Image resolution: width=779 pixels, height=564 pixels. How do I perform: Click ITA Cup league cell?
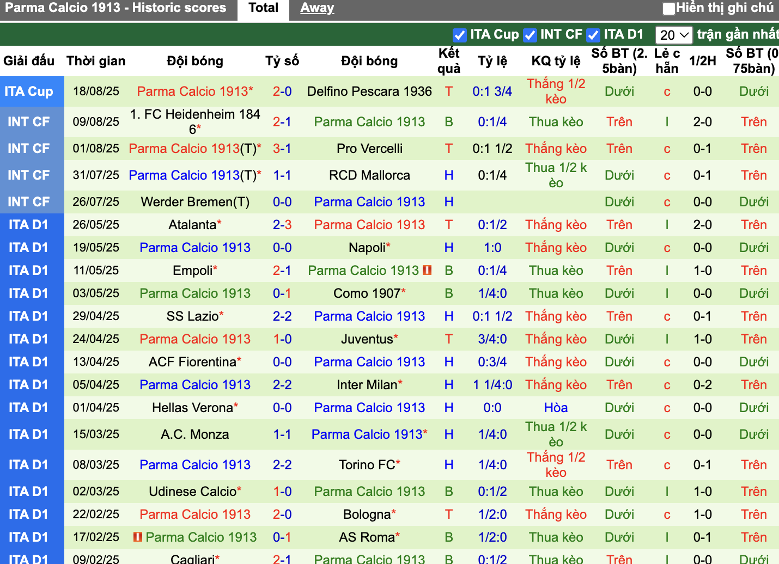click(x=32, y=91)
